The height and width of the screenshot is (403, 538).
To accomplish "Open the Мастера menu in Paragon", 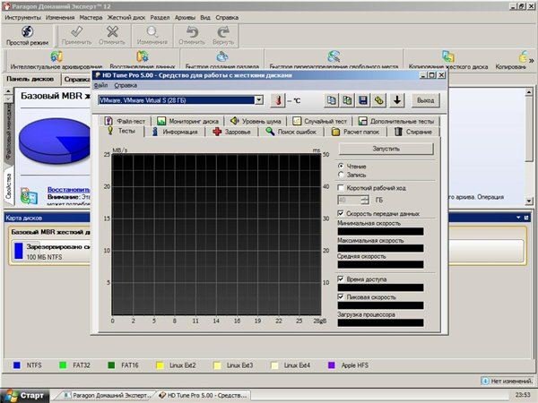I will pos(91,18).
